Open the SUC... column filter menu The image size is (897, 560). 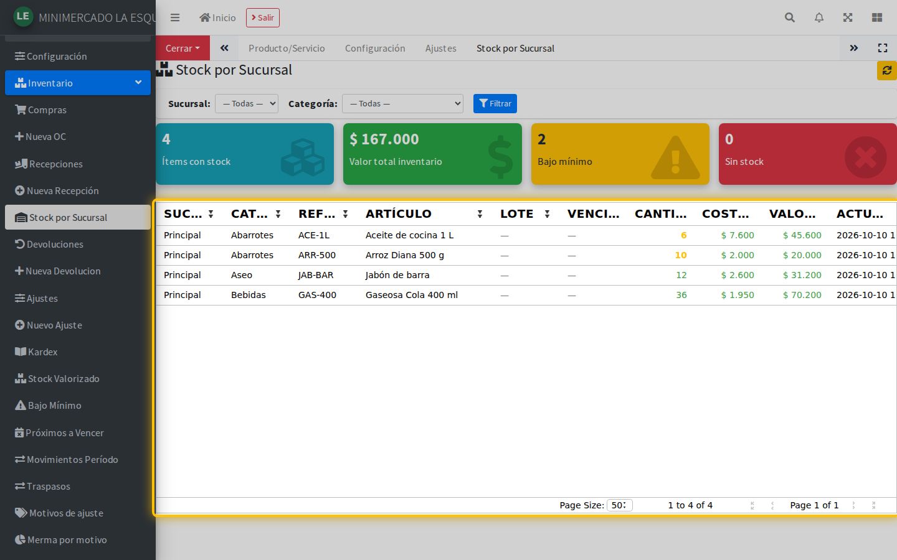211,214
